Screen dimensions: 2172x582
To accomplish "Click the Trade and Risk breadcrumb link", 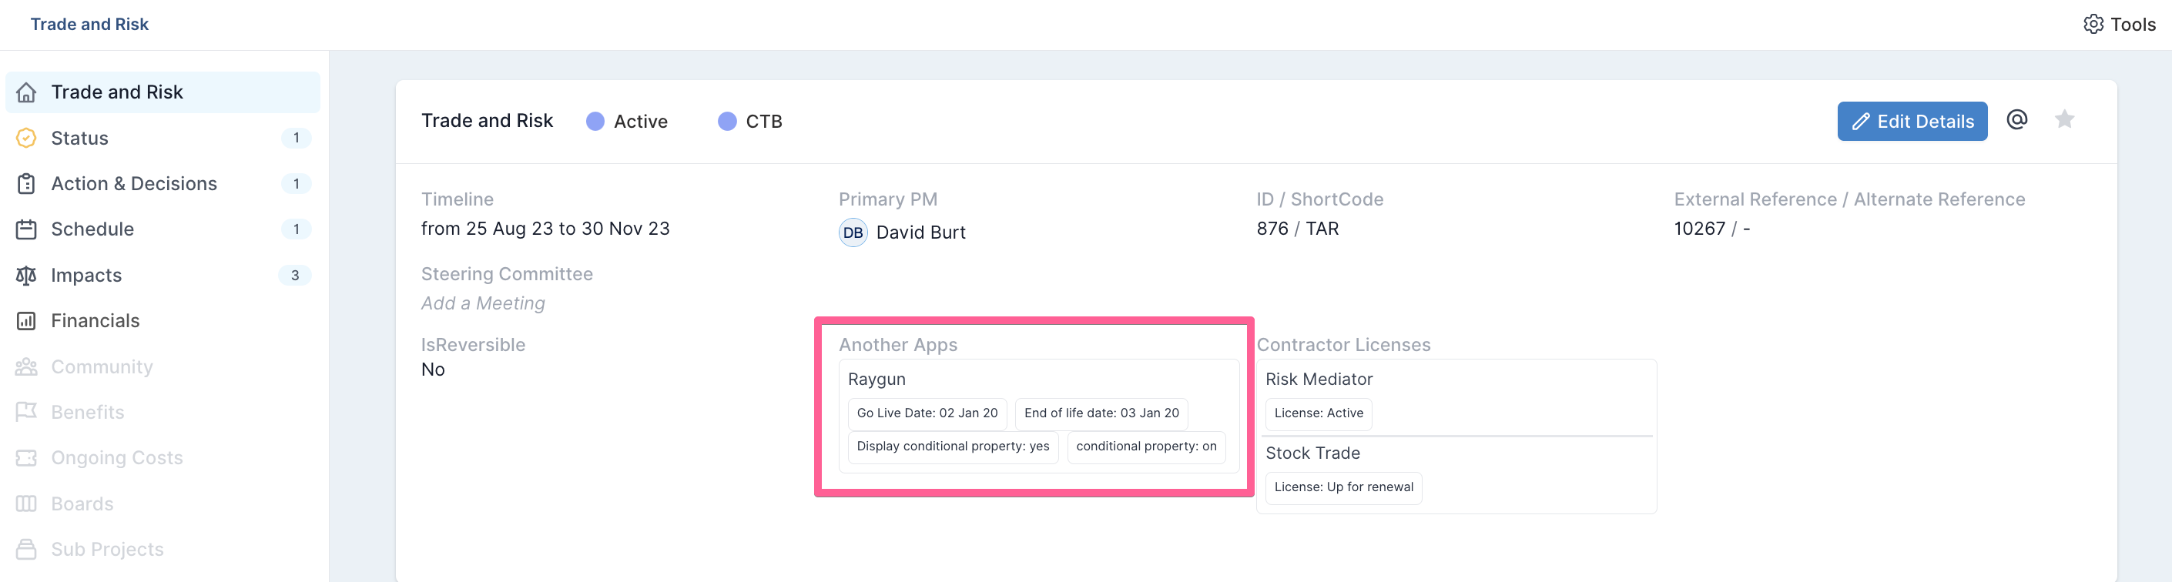I will click(89, 25).
